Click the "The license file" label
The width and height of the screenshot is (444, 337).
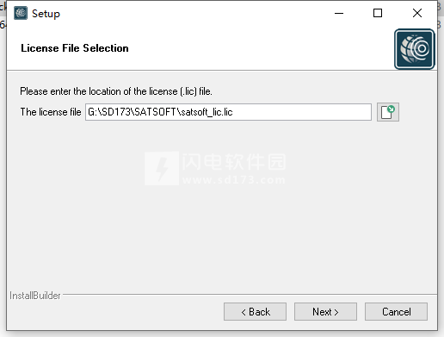(51, 112)
